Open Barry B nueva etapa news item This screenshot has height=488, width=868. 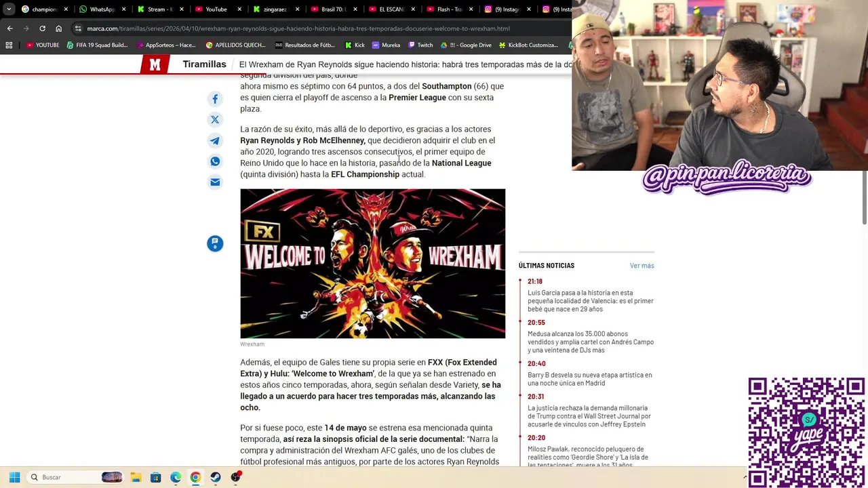click(590, 379)
